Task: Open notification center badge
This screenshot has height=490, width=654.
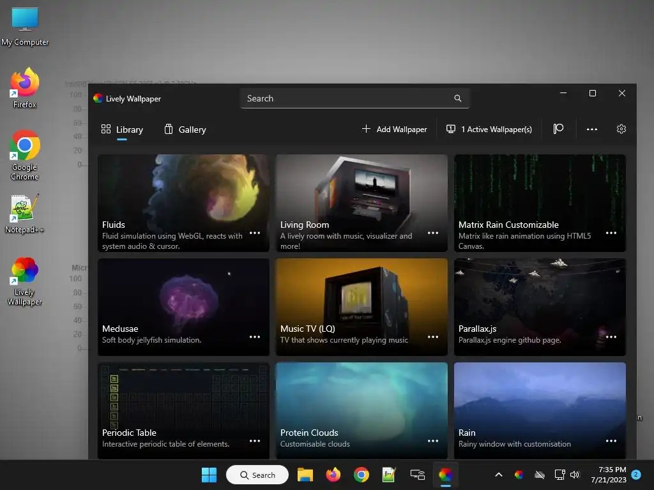Action: click(636, 475)
